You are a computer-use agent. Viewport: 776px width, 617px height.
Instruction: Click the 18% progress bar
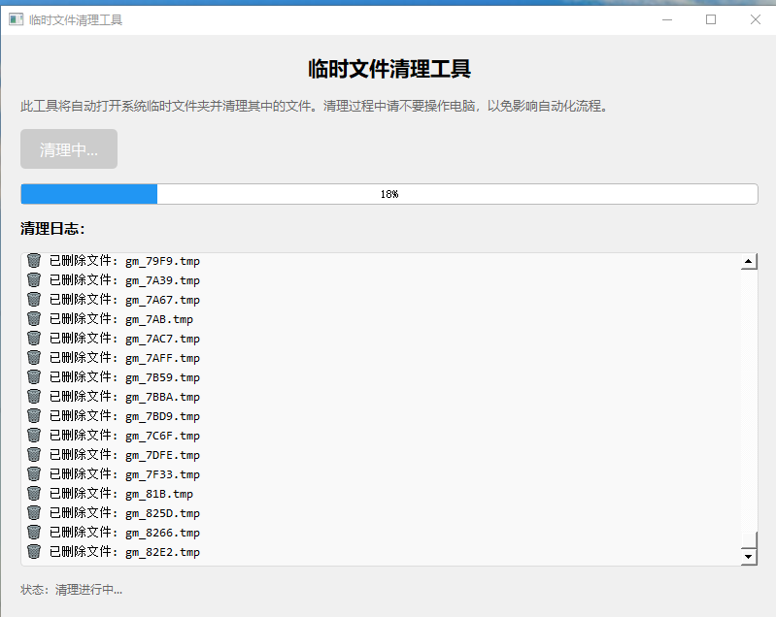(x=388, y=194)
